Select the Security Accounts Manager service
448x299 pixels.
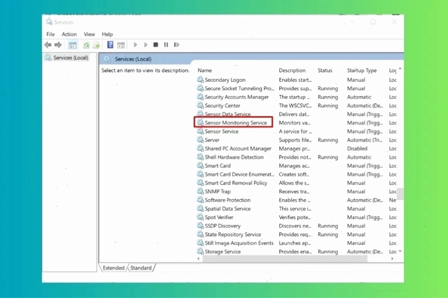click(x=237, y=97)
